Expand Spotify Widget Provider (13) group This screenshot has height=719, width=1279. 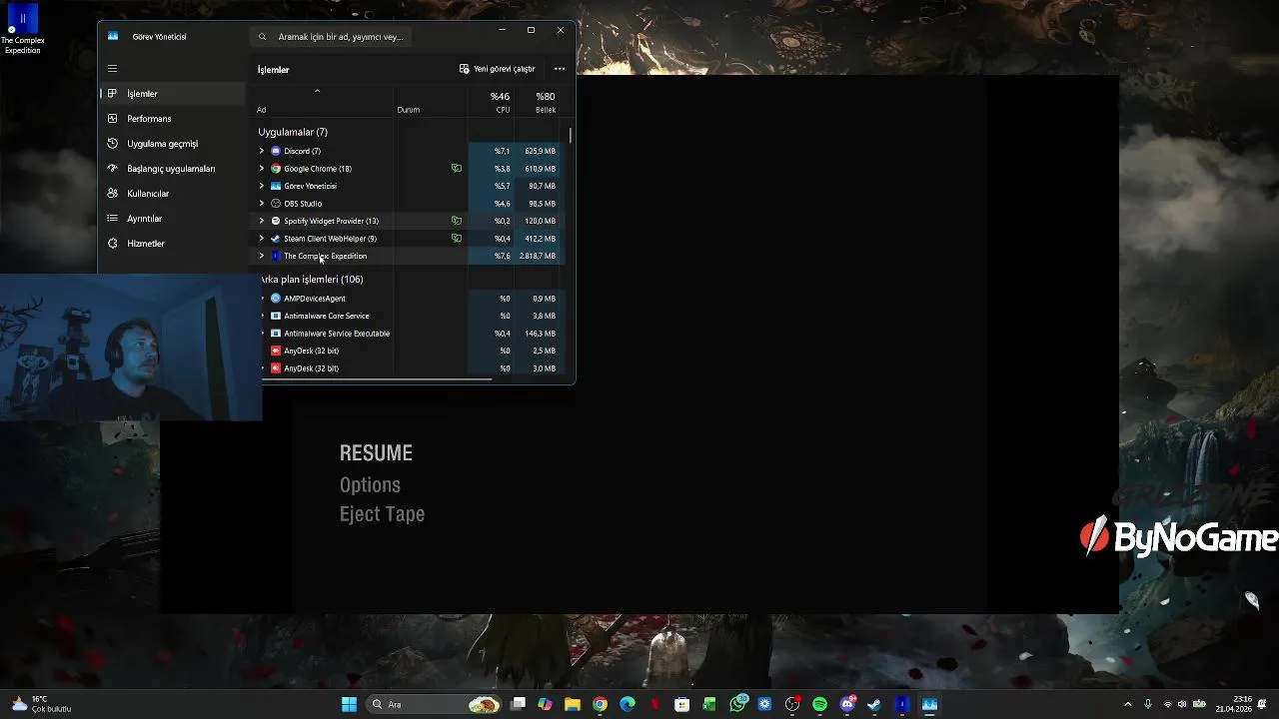(262, 221)
